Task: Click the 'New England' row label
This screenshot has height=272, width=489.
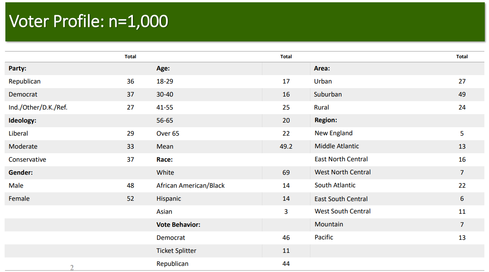Action: point(333,133)
